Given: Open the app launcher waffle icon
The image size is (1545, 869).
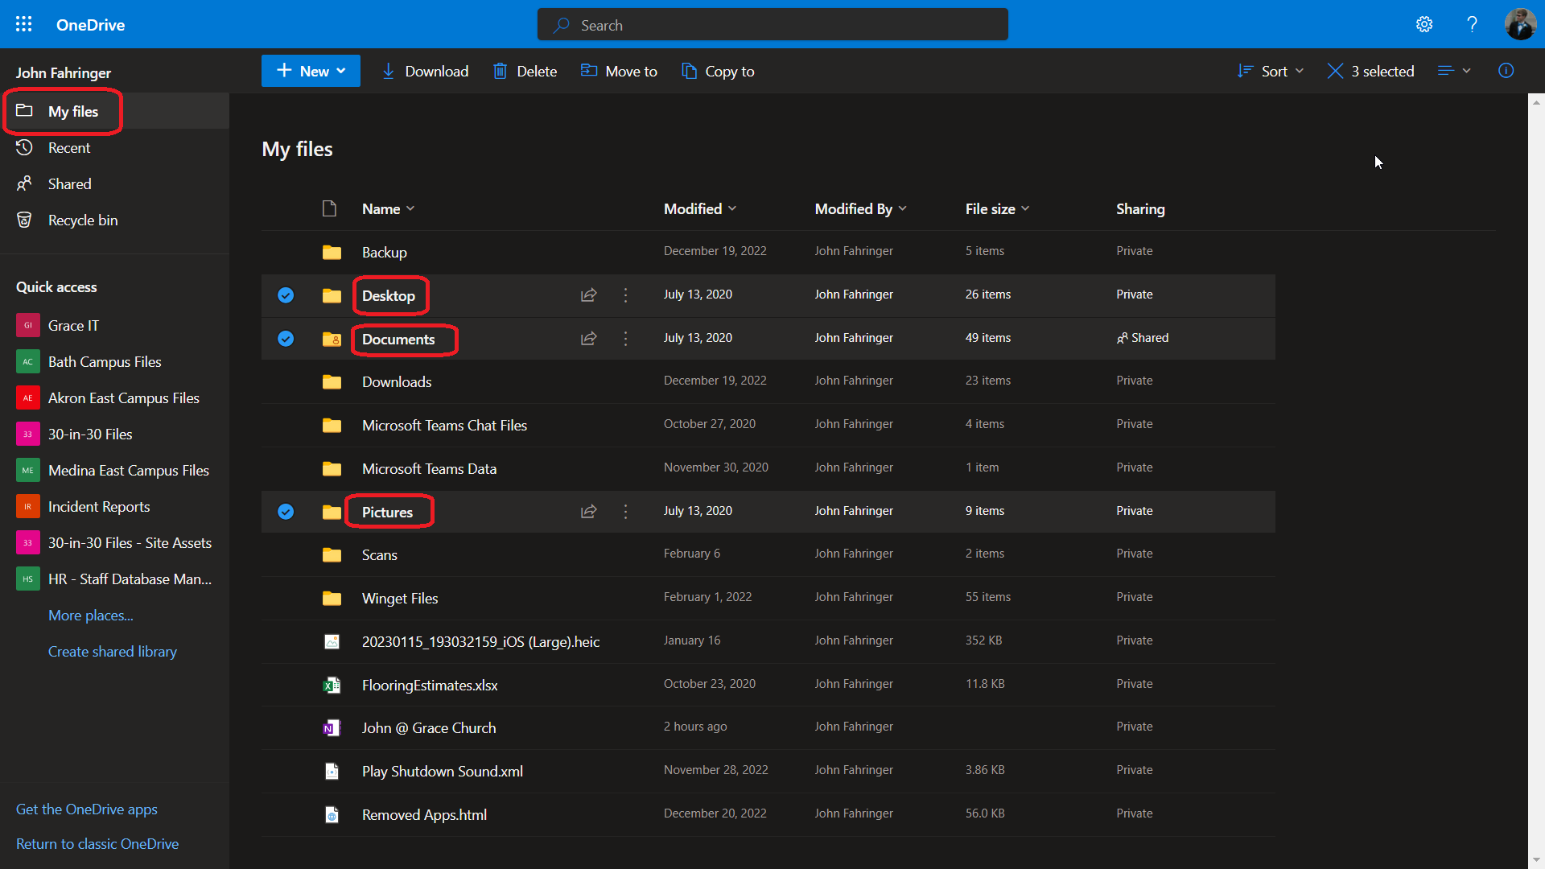Looking at the screenshot, I should (24, 24).
